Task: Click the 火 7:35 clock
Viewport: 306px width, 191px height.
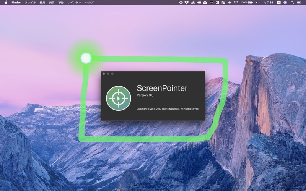Action: 268,2
